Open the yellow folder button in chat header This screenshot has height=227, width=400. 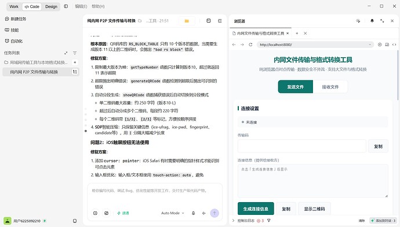coord(187,21)
